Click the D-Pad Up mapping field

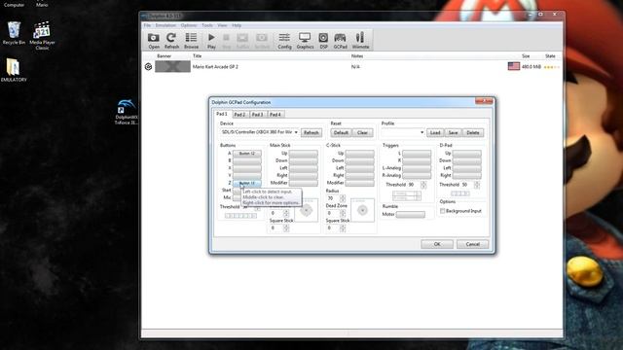click(467, 154)
